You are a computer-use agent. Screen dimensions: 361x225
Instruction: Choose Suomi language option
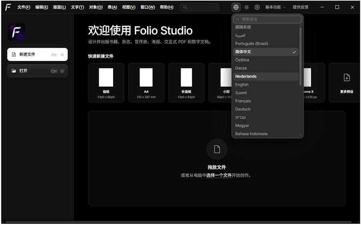[x=266, y=93]
